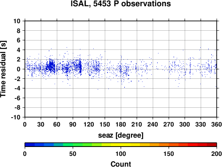This screenshot has height=167, width=222.
Task: Select the dark blue start of the colorbar
Action: tap(30, 145)
